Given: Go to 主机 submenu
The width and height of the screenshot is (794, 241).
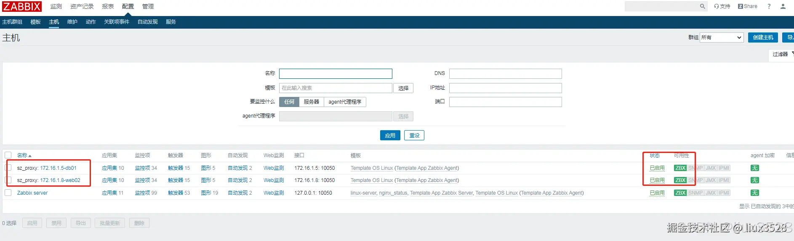Looking at the screenshot, I should click(54, 22).
